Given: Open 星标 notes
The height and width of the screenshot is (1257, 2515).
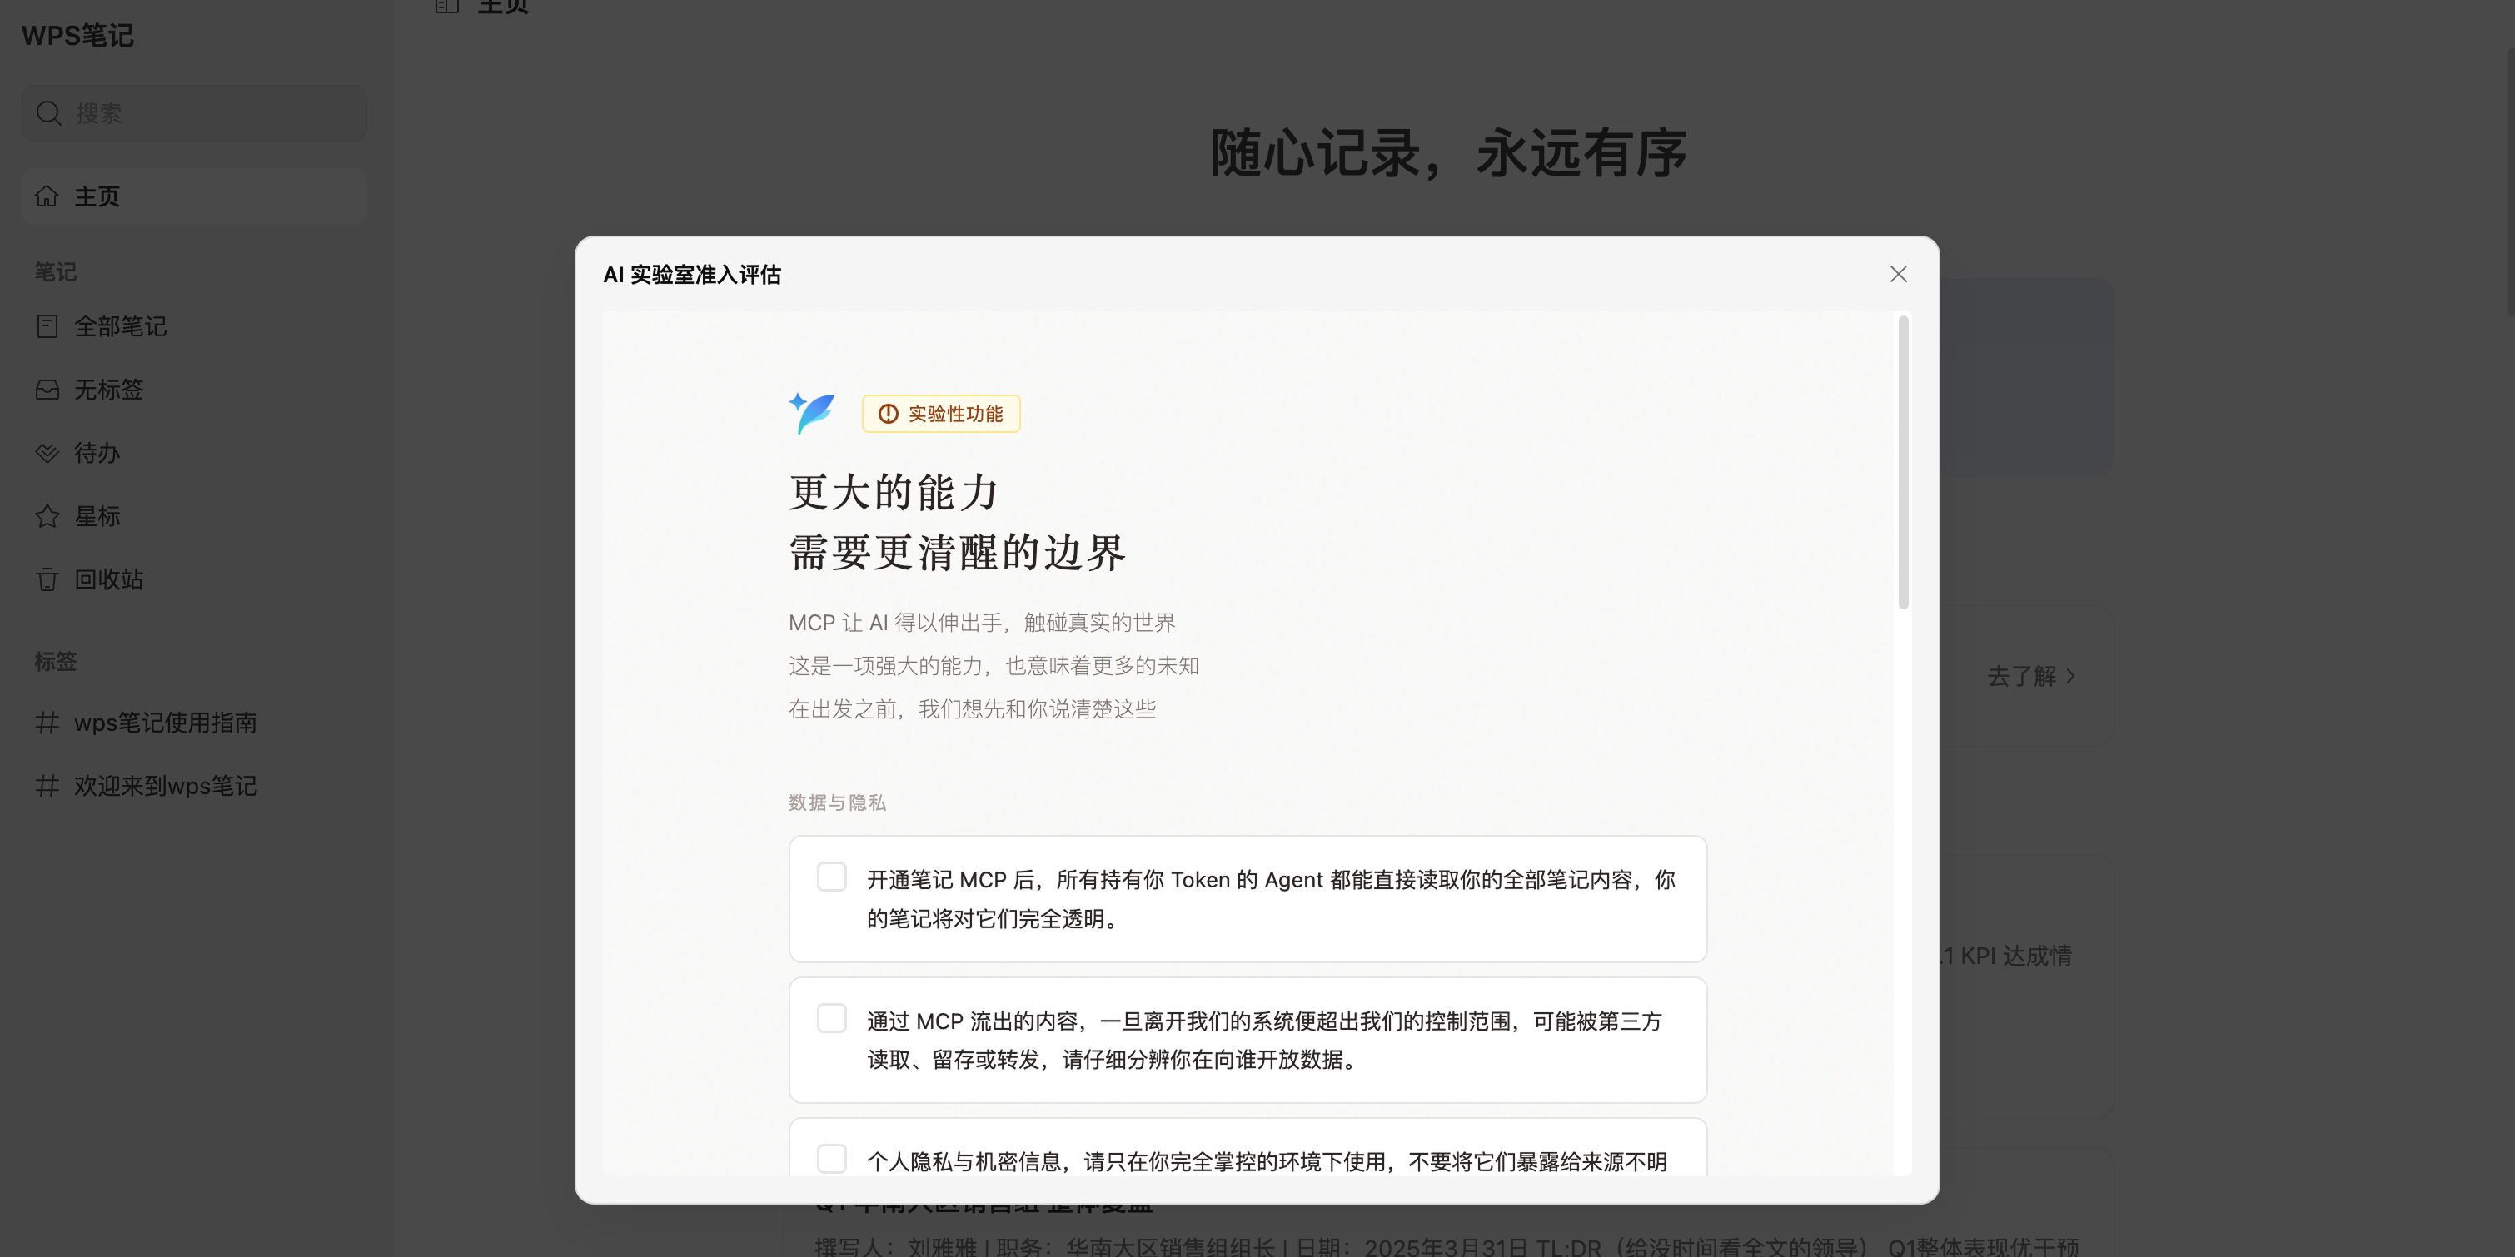Looking at the screenshot, I should pos(193,516).
